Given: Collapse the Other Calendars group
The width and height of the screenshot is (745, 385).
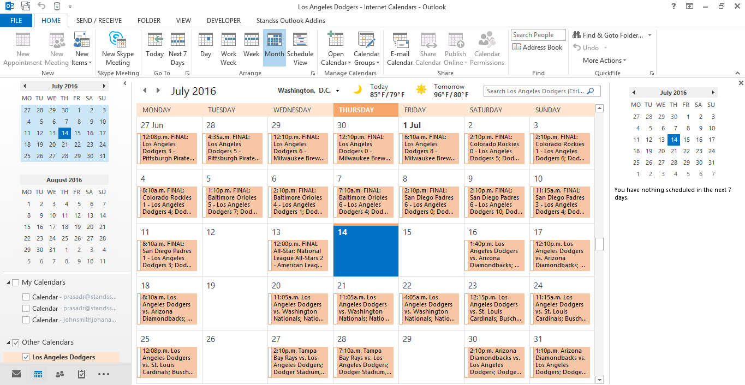Looking at the screenshot, I should (8, 342).
